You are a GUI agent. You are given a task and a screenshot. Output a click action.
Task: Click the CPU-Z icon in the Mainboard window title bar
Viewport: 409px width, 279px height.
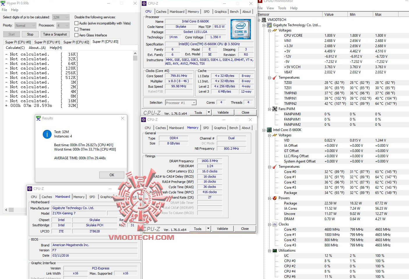pyautogui.click(x=30, y=189)
